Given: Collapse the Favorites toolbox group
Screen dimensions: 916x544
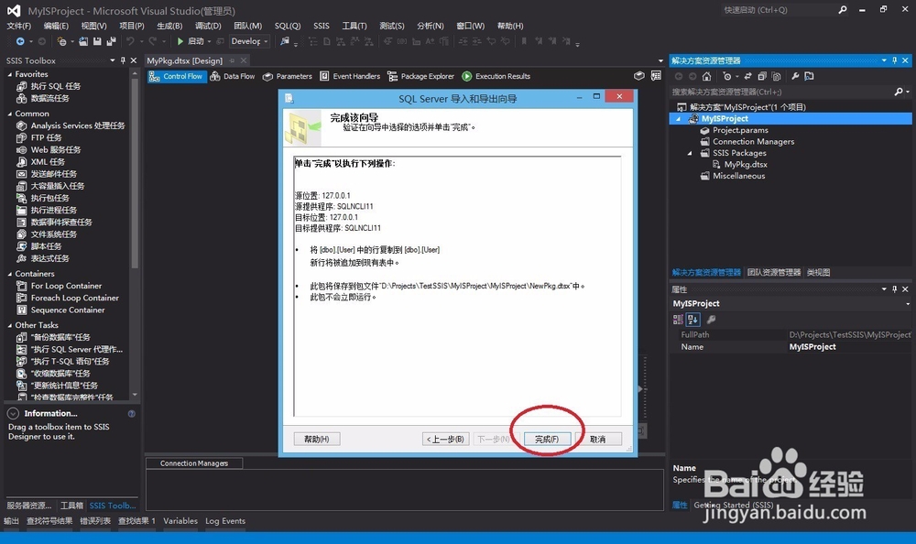Looking at the screenshot, I should [9, 74].
